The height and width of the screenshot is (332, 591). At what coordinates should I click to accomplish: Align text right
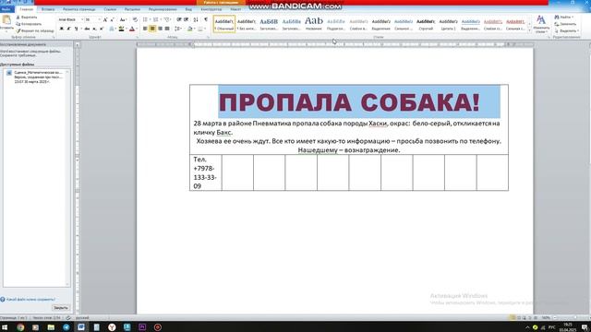(160, 29)
